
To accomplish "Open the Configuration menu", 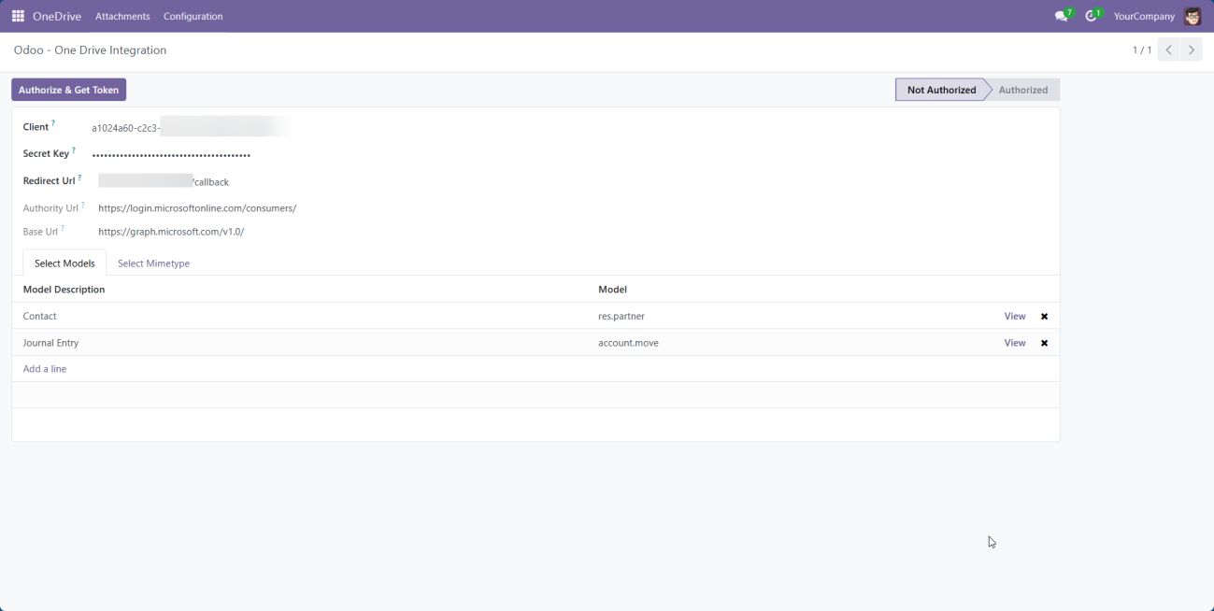I will 193,16.
